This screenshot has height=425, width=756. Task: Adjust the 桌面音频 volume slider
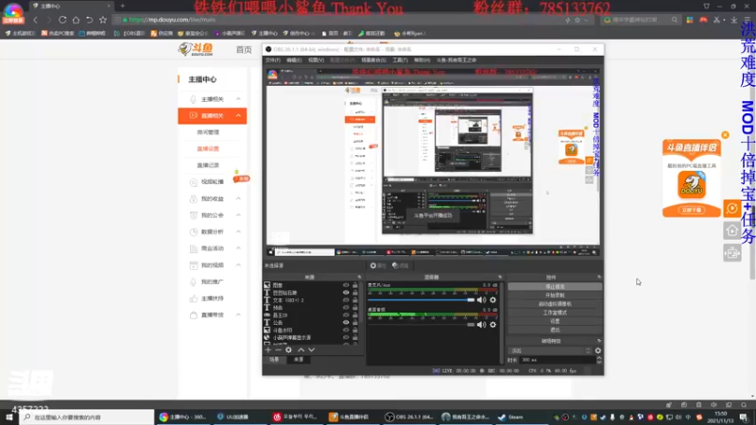coord(421,325)
